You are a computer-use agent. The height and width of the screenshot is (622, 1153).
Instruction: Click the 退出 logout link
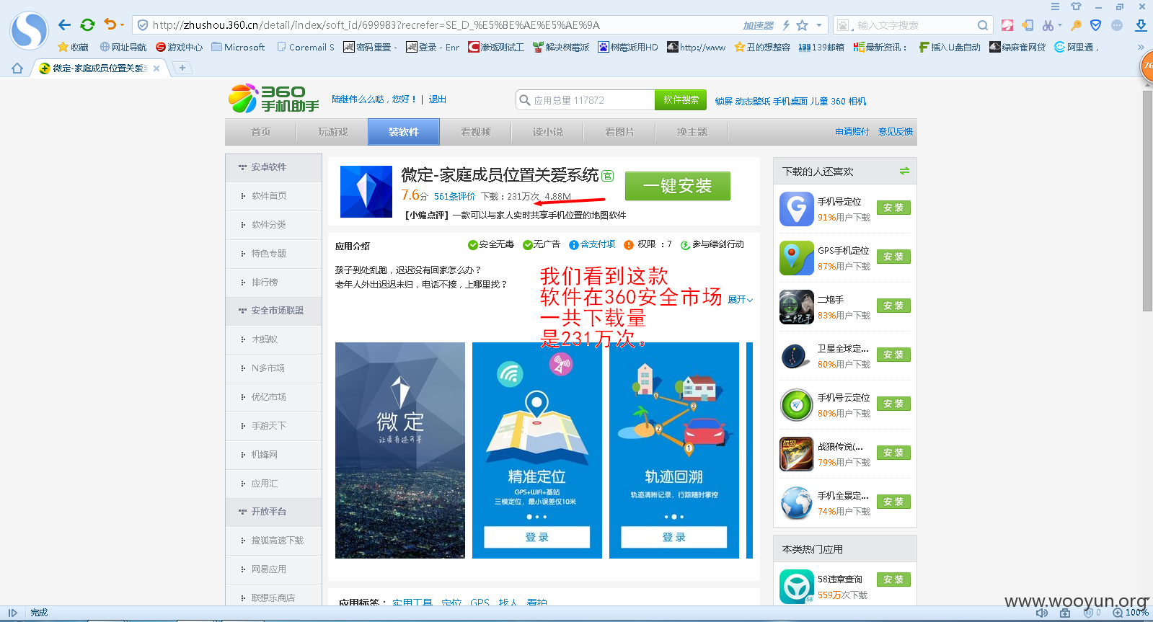pos(438,99)
